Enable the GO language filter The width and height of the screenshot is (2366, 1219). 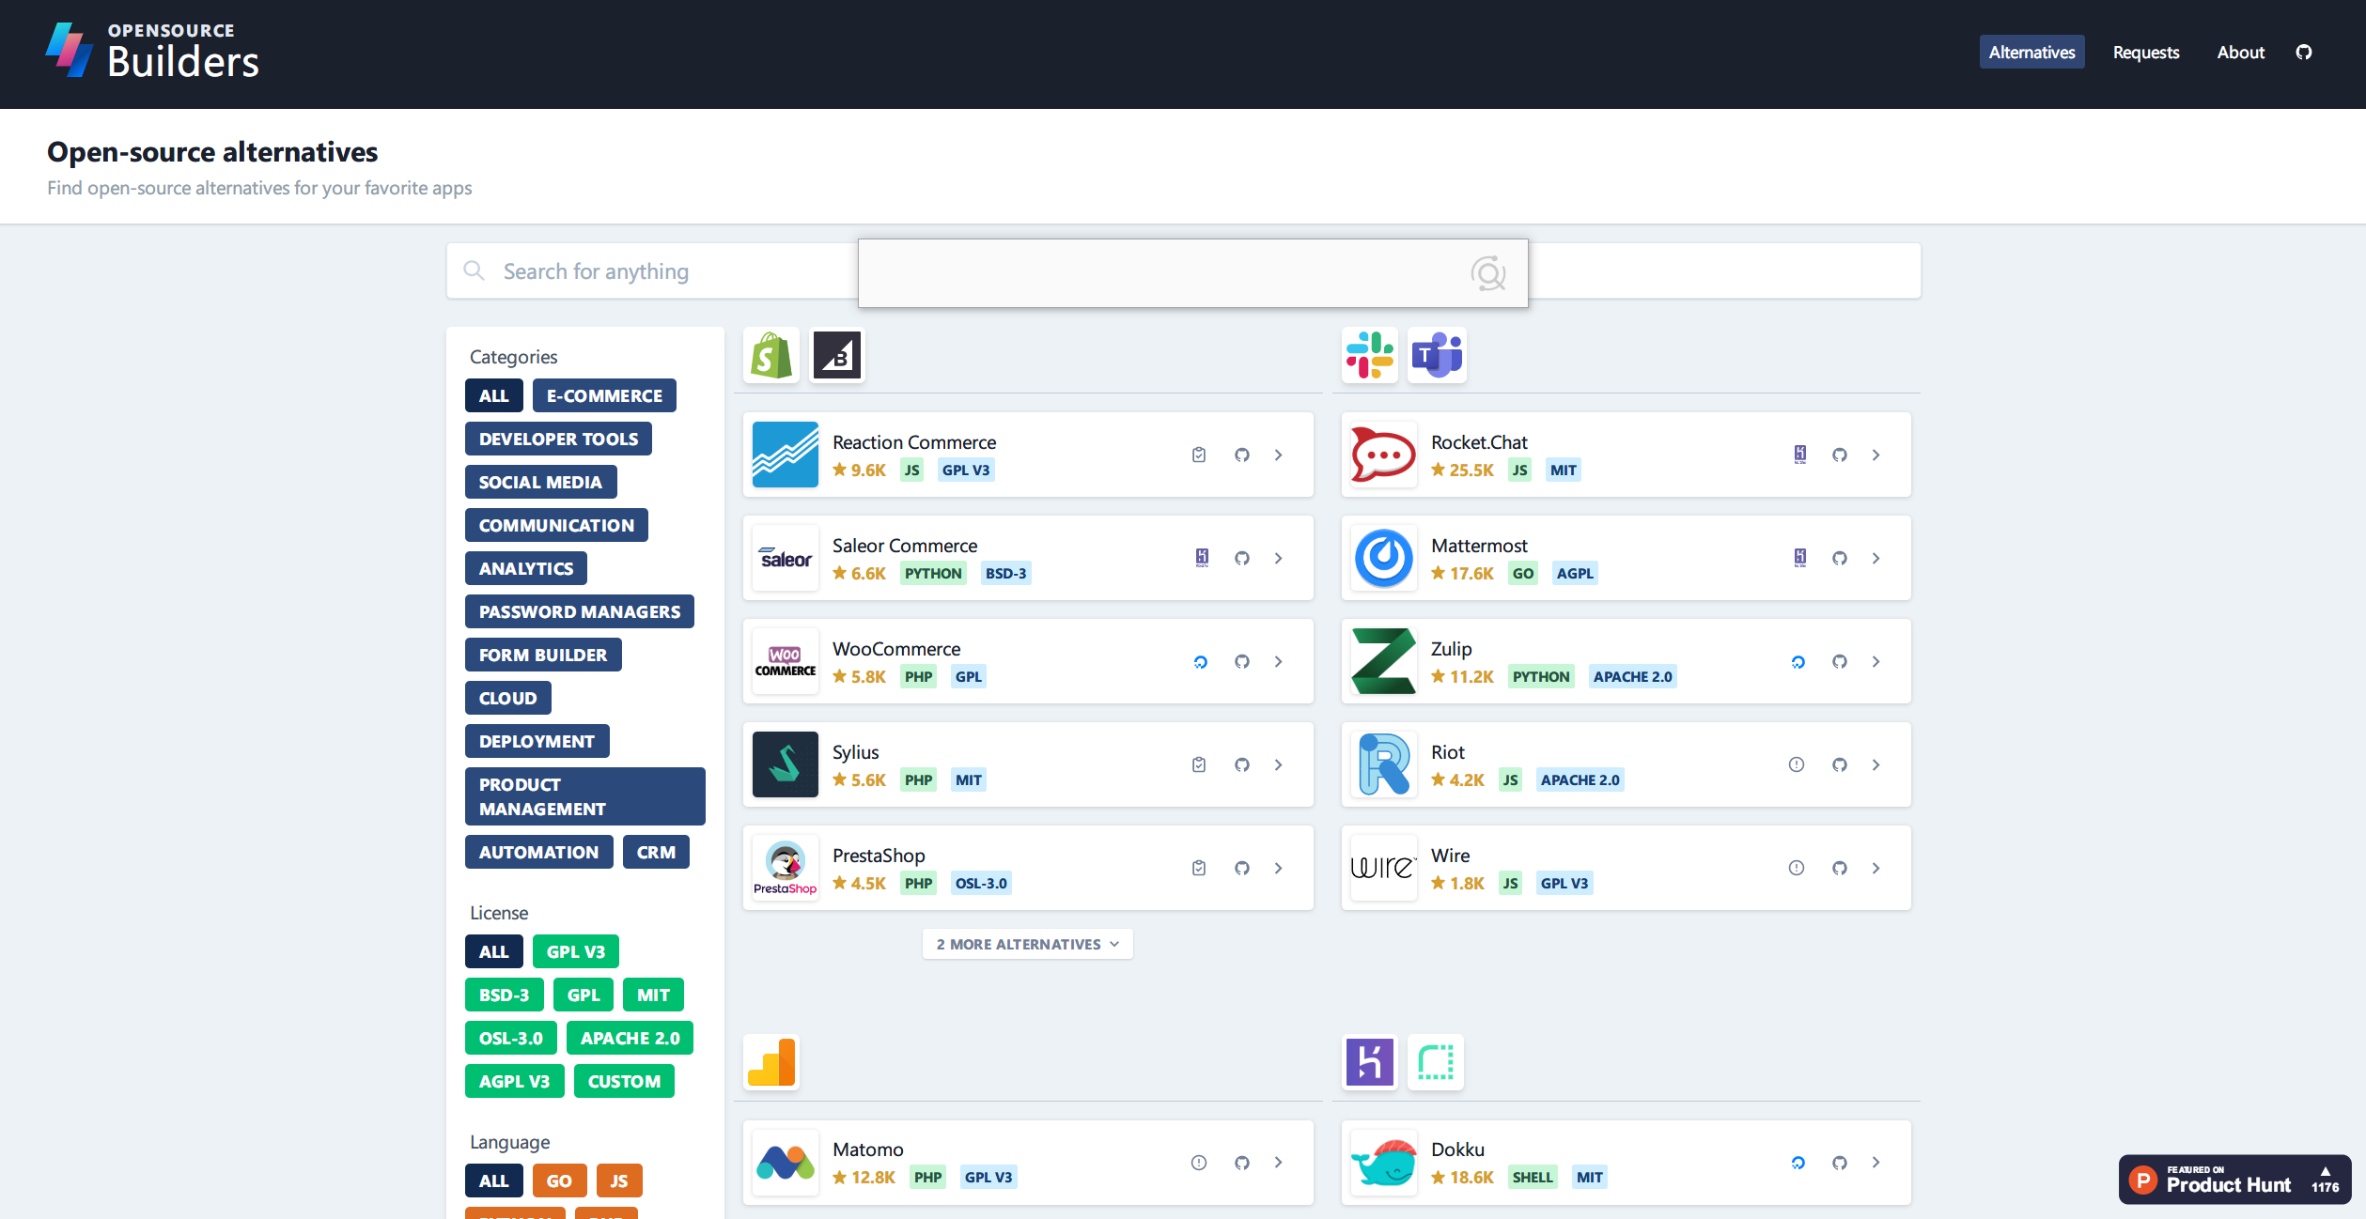[x=559, y=1181]
